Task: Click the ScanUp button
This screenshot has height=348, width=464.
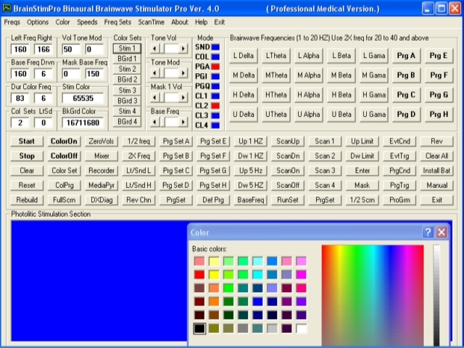Action: [288, 141]
